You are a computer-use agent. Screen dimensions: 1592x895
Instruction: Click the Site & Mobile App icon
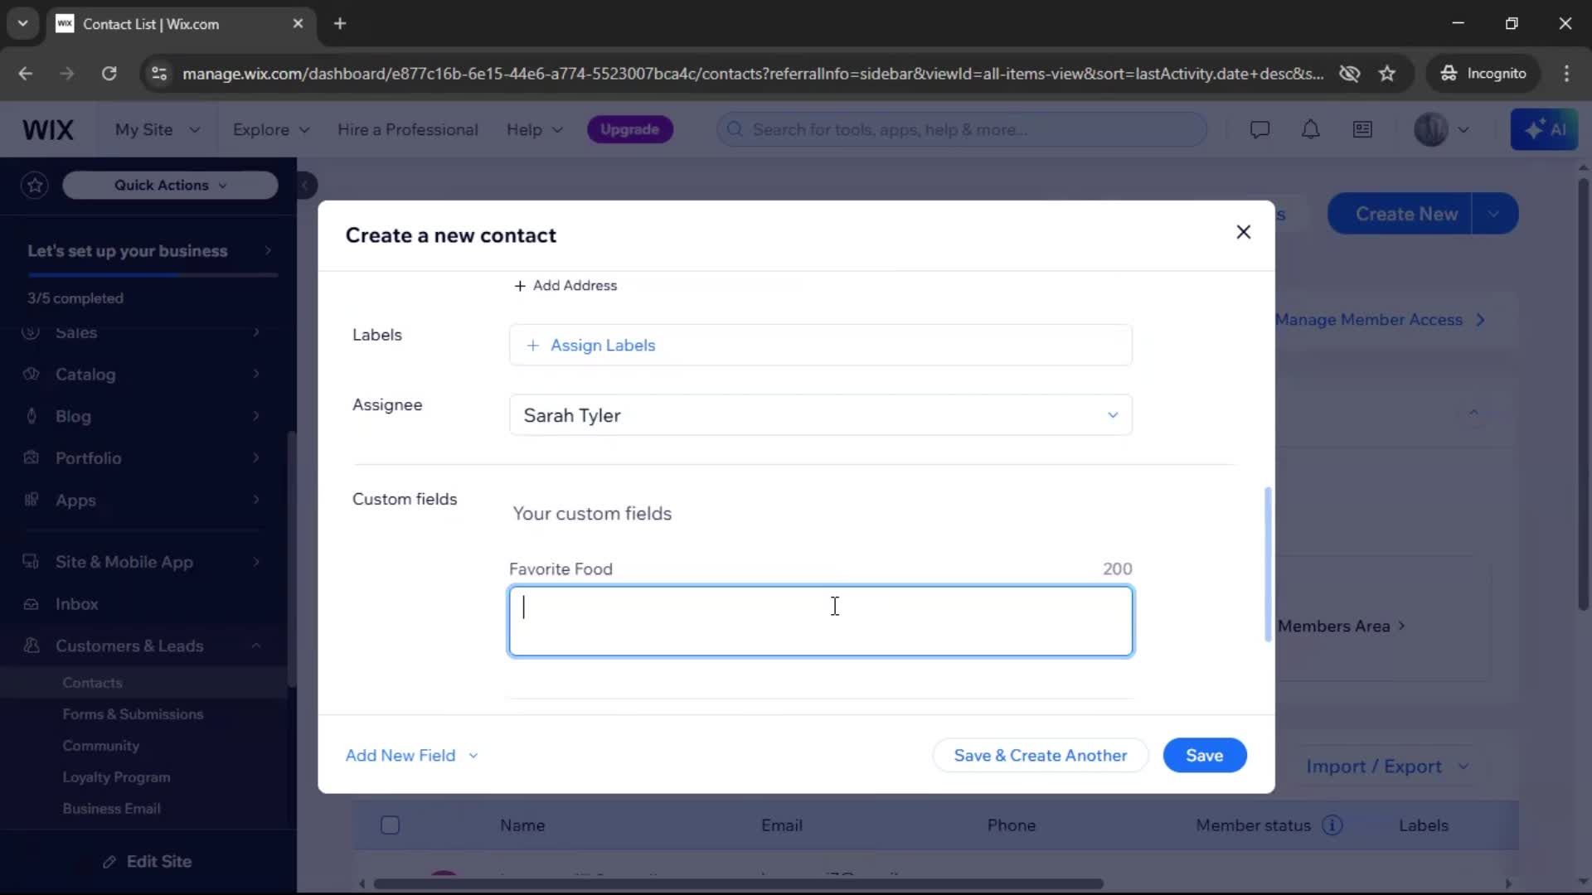pyautogui.click(x=32, y=562)
